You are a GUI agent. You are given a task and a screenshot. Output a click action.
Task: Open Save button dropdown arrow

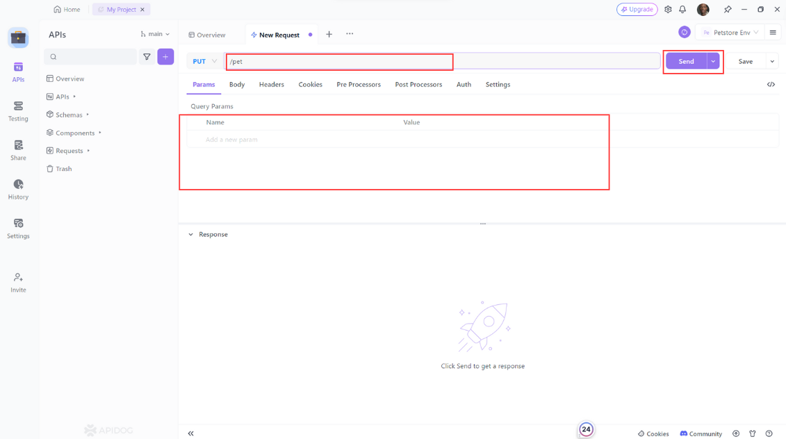[772, 61]
